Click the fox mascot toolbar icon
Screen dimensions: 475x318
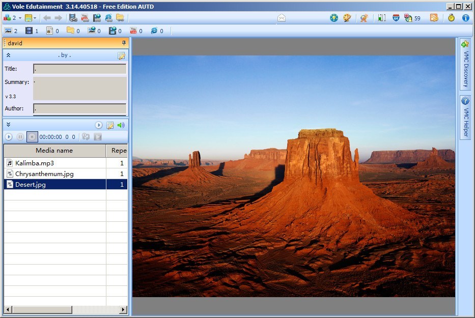364,17
